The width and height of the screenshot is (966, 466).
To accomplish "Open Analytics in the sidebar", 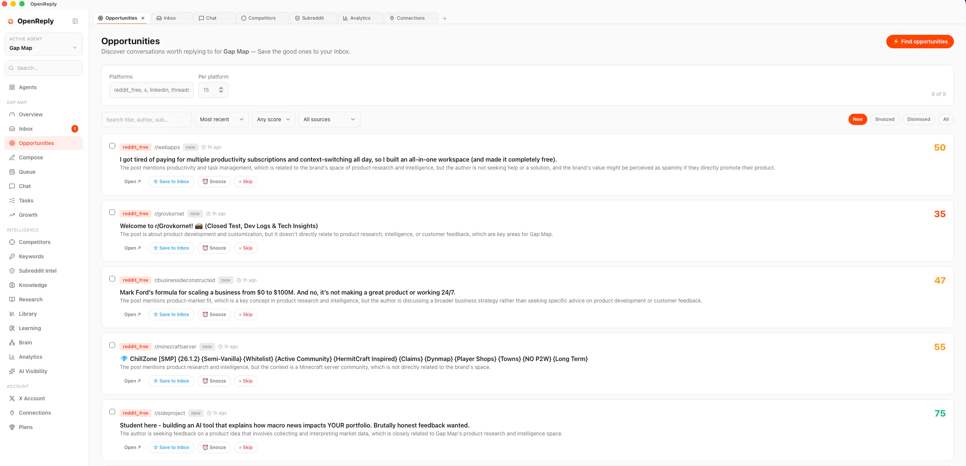I will (43, 357).
